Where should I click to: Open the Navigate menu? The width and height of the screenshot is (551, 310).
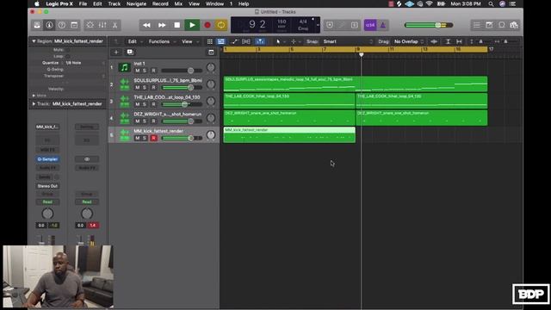coord(136,3)
